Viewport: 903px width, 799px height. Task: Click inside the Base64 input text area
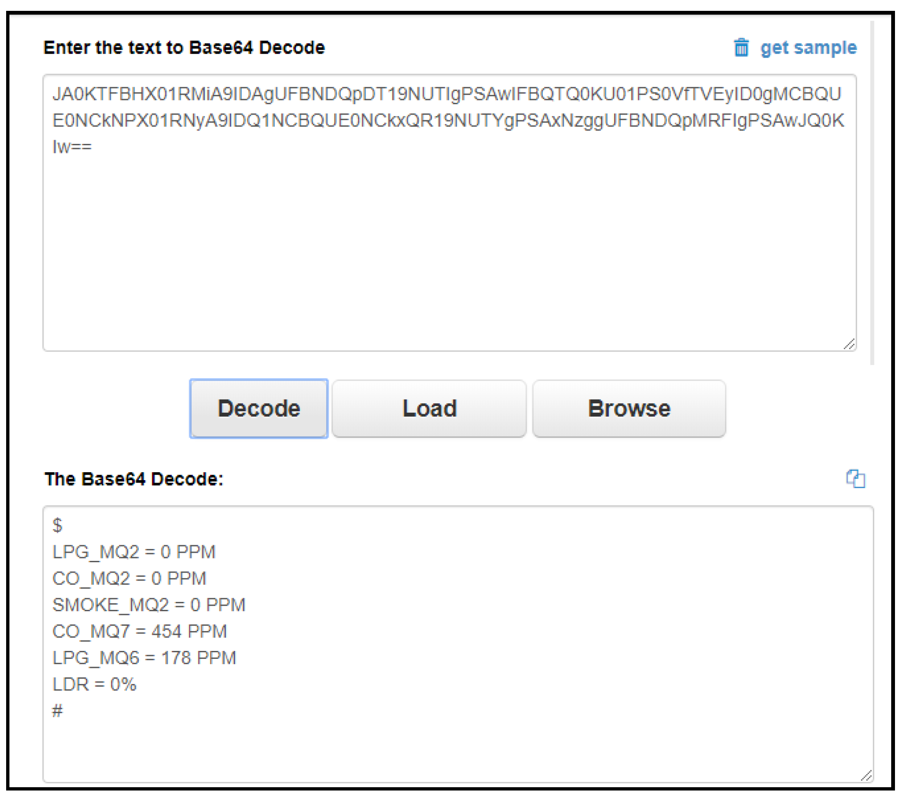[448, 236]
